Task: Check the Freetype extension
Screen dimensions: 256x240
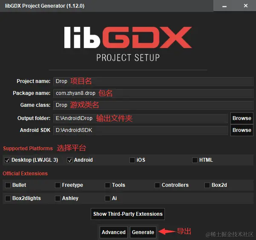Action: 58,185
